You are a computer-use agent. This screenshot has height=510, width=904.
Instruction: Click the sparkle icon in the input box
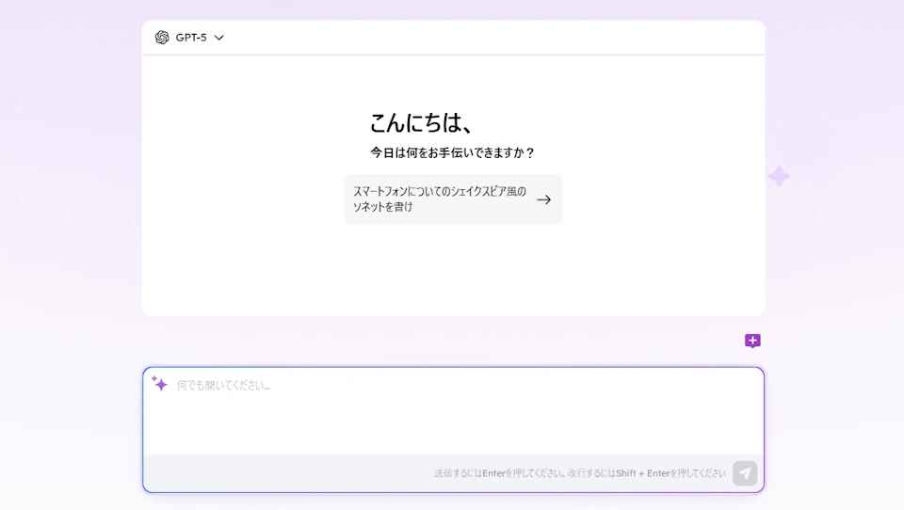(x=160, y=383)
